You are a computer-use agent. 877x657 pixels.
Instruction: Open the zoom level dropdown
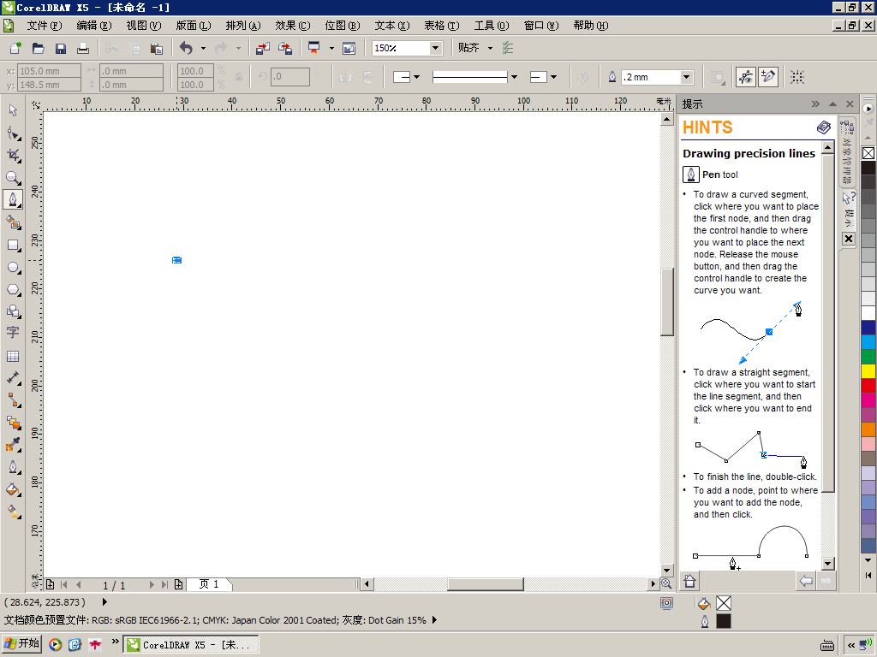pyautogui.click(x=435, y=49)
